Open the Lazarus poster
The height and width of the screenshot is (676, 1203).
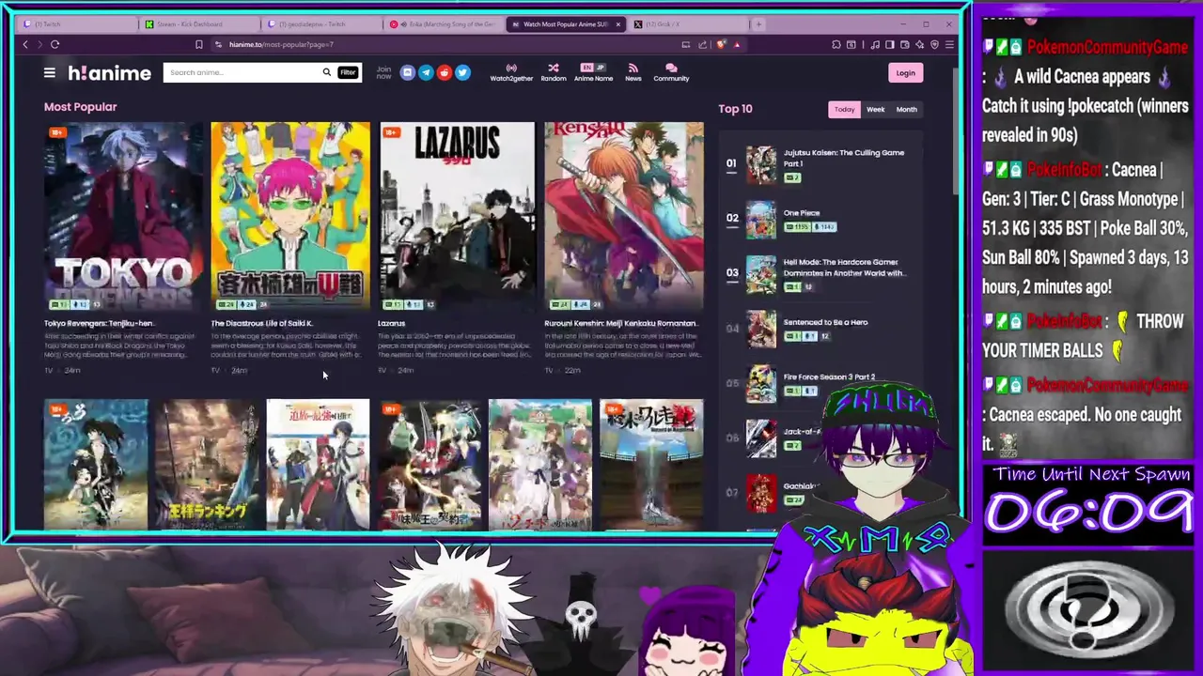point(457,216)
